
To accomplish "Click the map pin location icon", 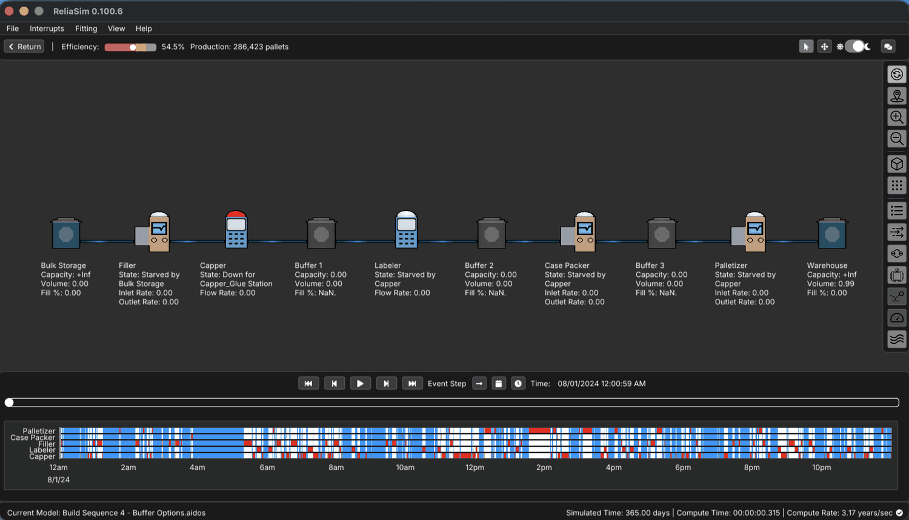I will [x=897, y=96].
